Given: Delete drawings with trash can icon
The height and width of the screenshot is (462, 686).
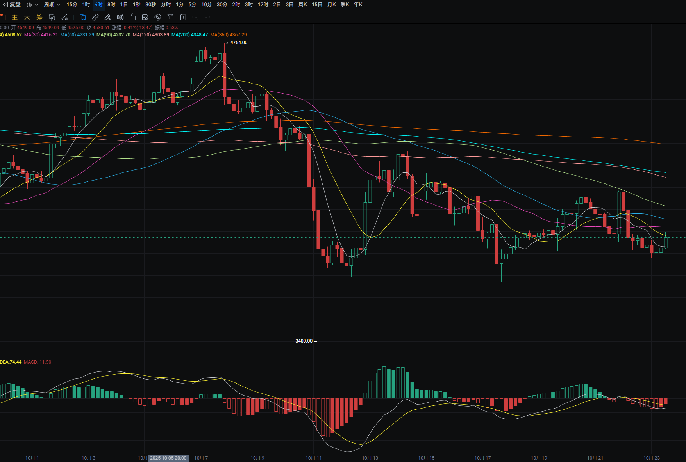Looking at the screenshot, I should pos(183,17).
